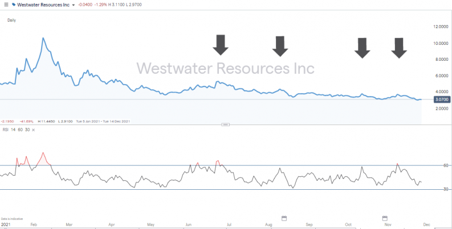Viewport: 452px width, 229px height.
Task: Click the -41.69% range change value
Action: coord(27,122)
